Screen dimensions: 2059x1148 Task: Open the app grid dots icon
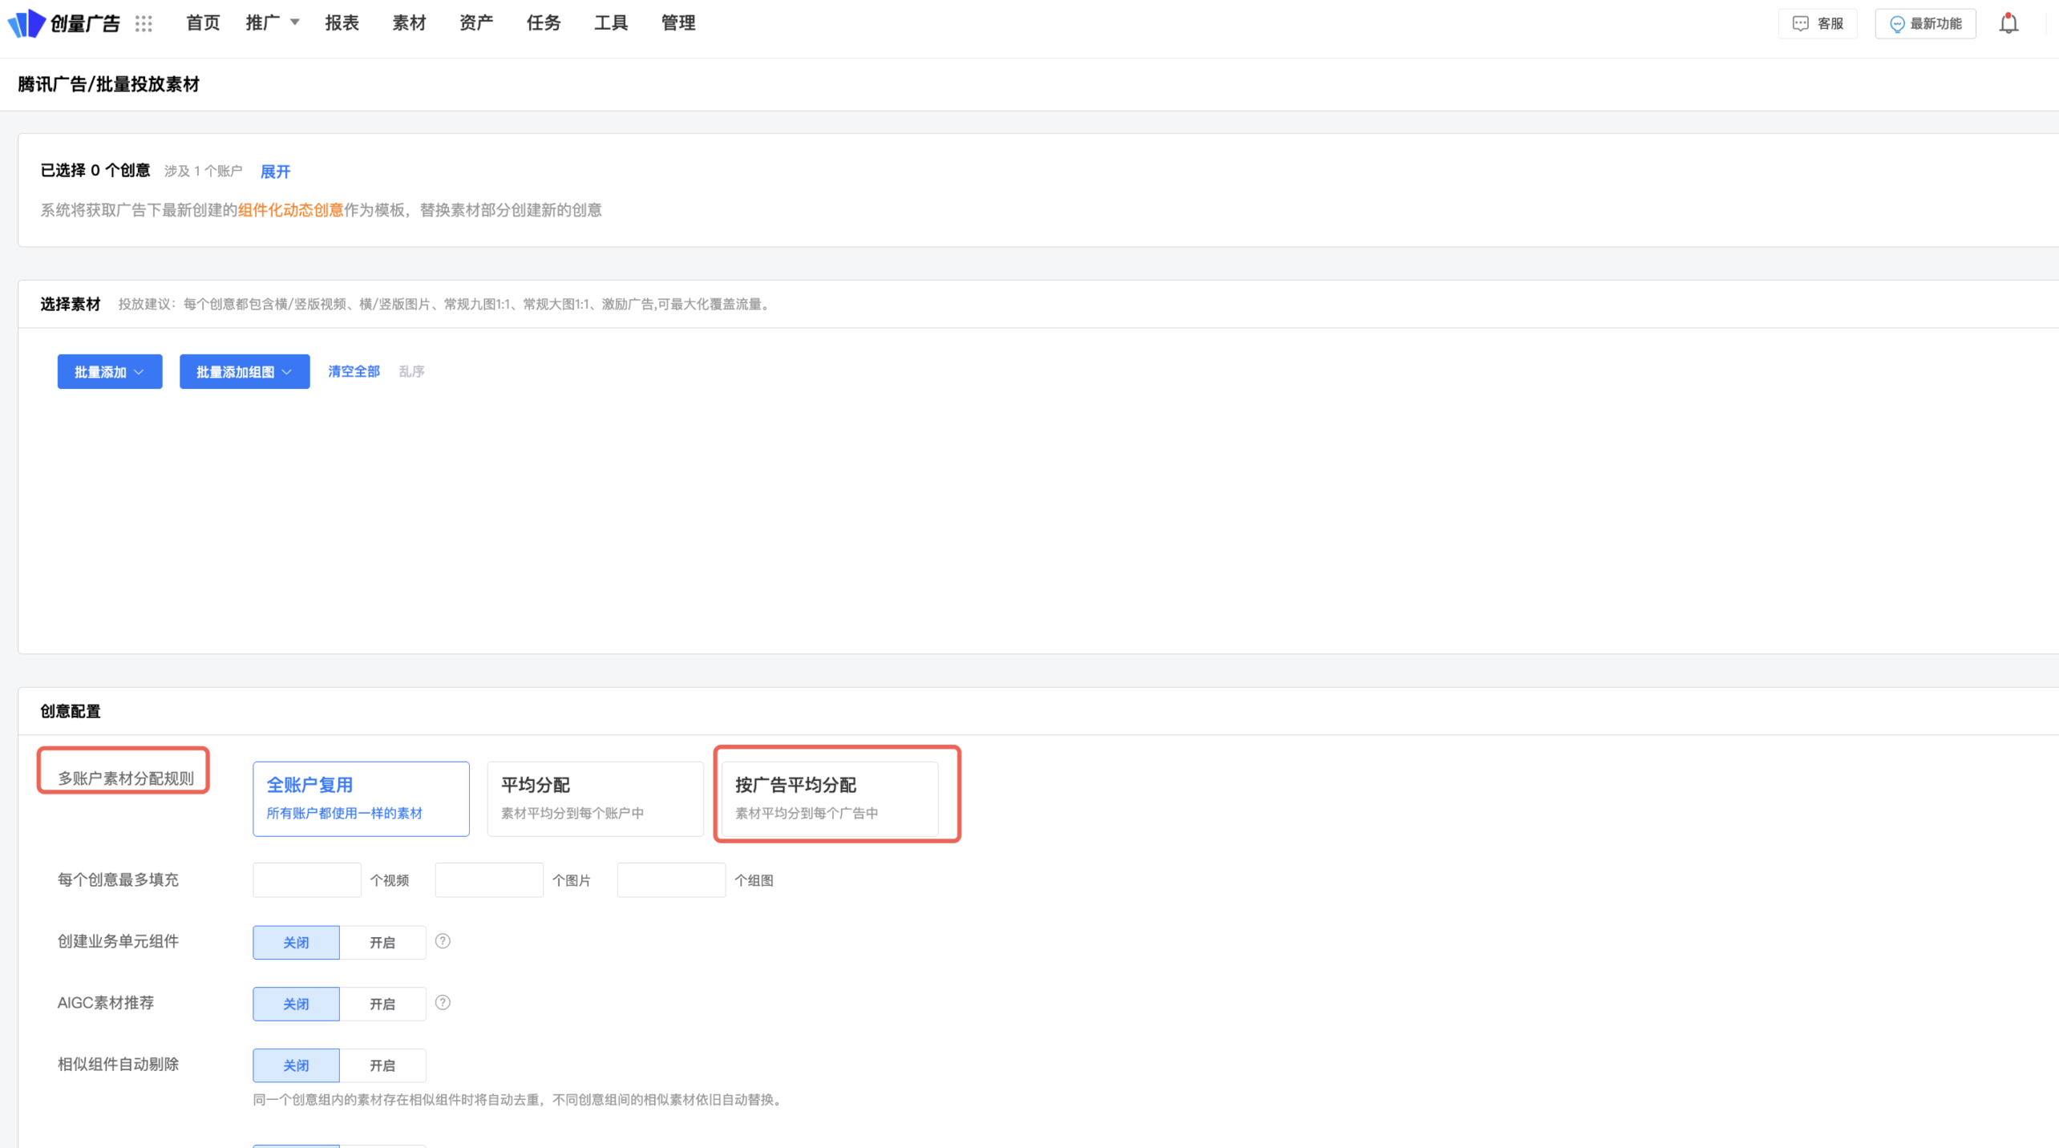tap(144, 24)
